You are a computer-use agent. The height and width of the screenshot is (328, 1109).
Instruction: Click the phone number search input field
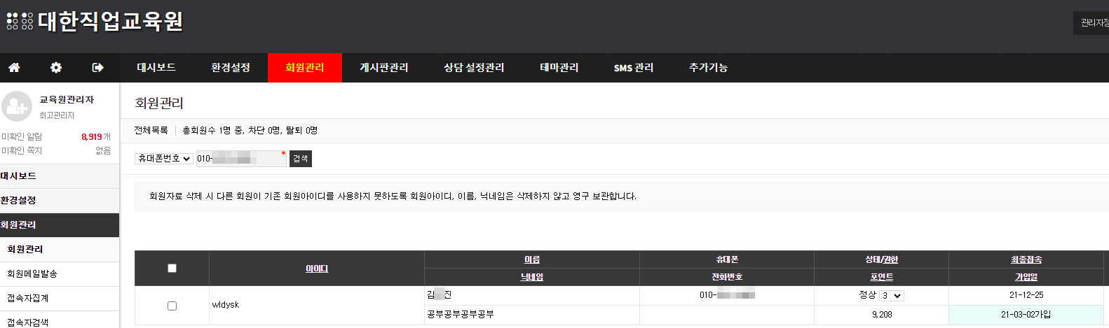pyautogui.click(x=240, y=159)
